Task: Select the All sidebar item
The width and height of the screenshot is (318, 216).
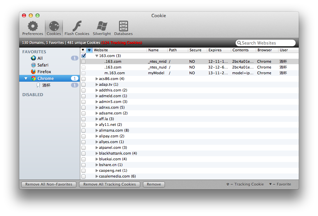Action: click(49, 58)
